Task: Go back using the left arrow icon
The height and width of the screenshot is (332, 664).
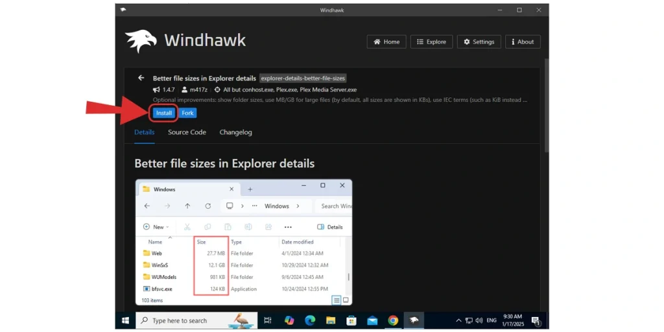Action: coord(141,78)
